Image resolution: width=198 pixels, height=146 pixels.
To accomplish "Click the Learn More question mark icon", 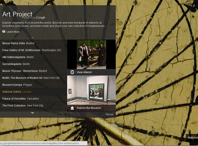I will (4, 31).
